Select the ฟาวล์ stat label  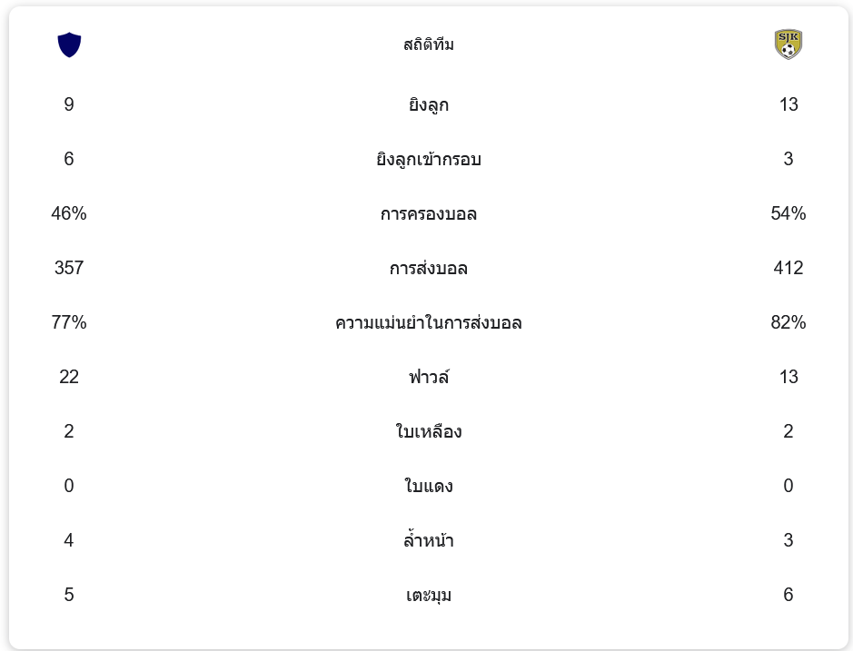429,377
